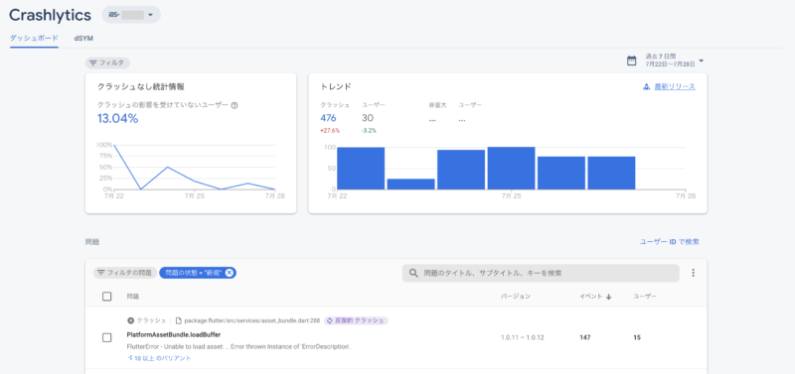Focus the 問題のタイトル search field
This screenshot has width=795, height=374.
(x=541, y=273)
